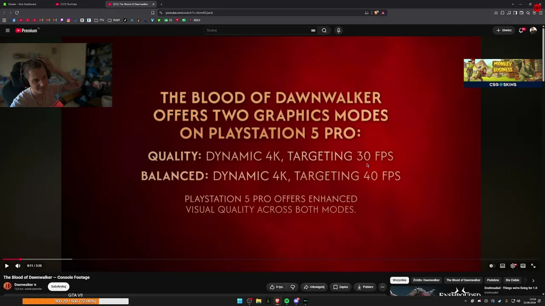Open the Instagram bookmark

(68, 20)
